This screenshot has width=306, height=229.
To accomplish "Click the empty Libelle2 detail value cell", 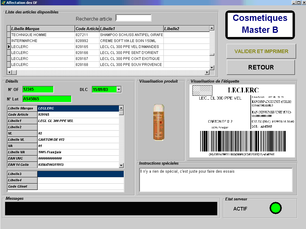I will point(78,127).
